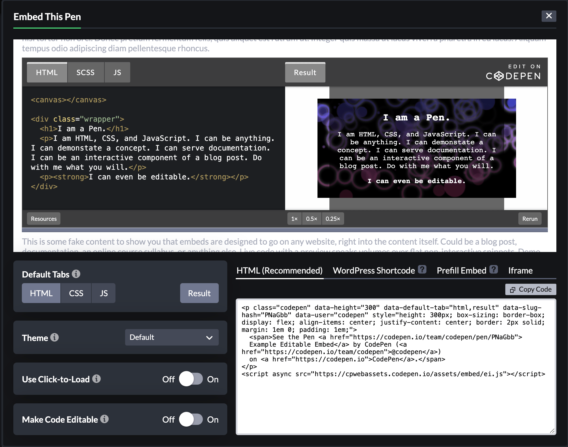Click the Make Code Editable info icon
The height and width of the screenshot is (447, 568).
(104, 419)
